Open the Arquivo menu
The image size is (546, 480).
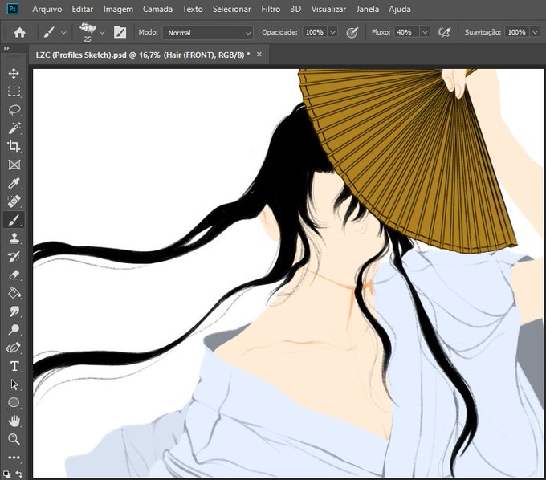[x=47, y=9]
